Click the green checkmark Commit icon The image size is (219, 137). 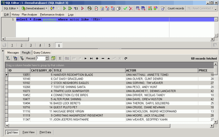pos(125,9)
